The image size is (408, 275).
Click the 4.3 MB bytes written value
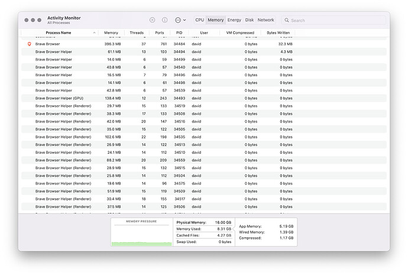pyautogui.click(x=286, y=52)
